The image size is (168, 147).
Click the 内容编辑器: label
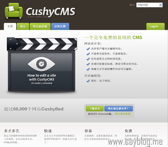[93, 76]
